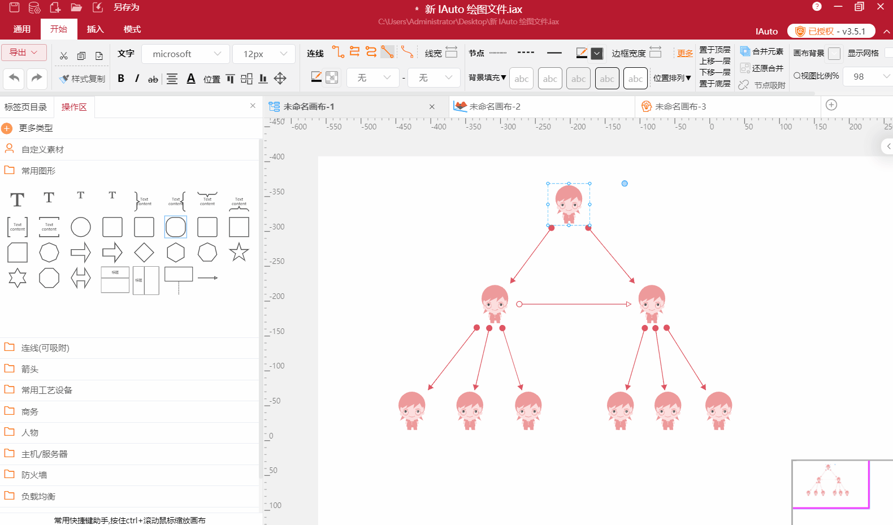Apply strikethrough text formatting
The height and width of the screenshot is (525, 893).
pyautogui.click(x=153, y=79)
